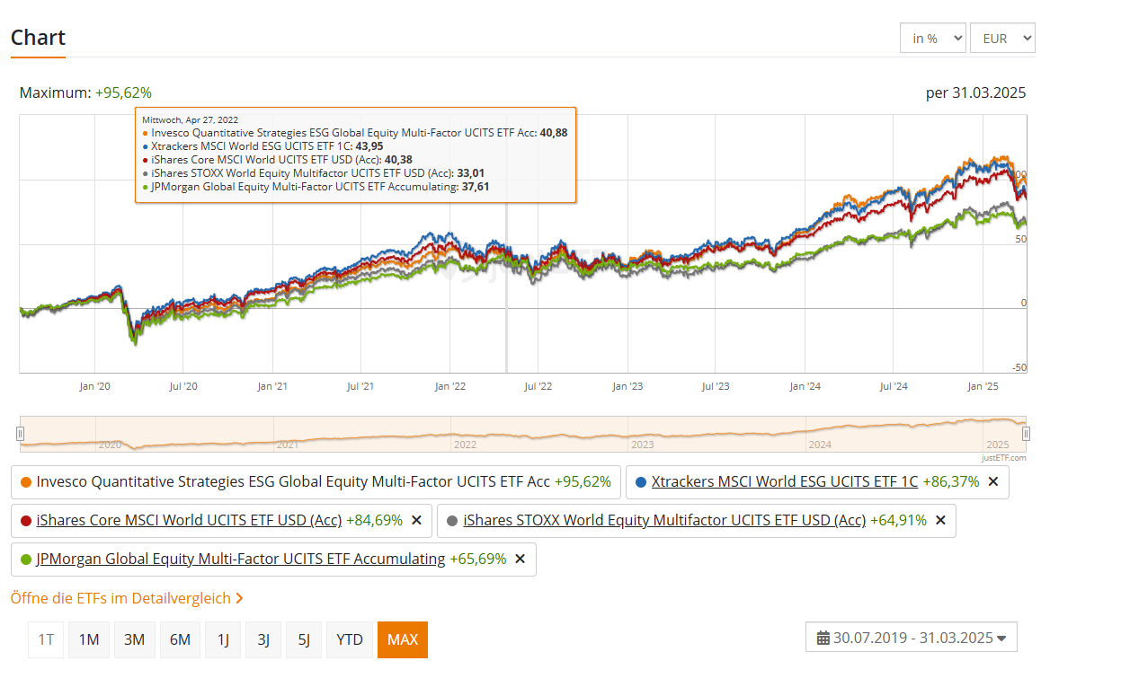Click the +86,37% performance value of Xtrackers
This screenshot has height=696, width=1130.
point(951,482)
